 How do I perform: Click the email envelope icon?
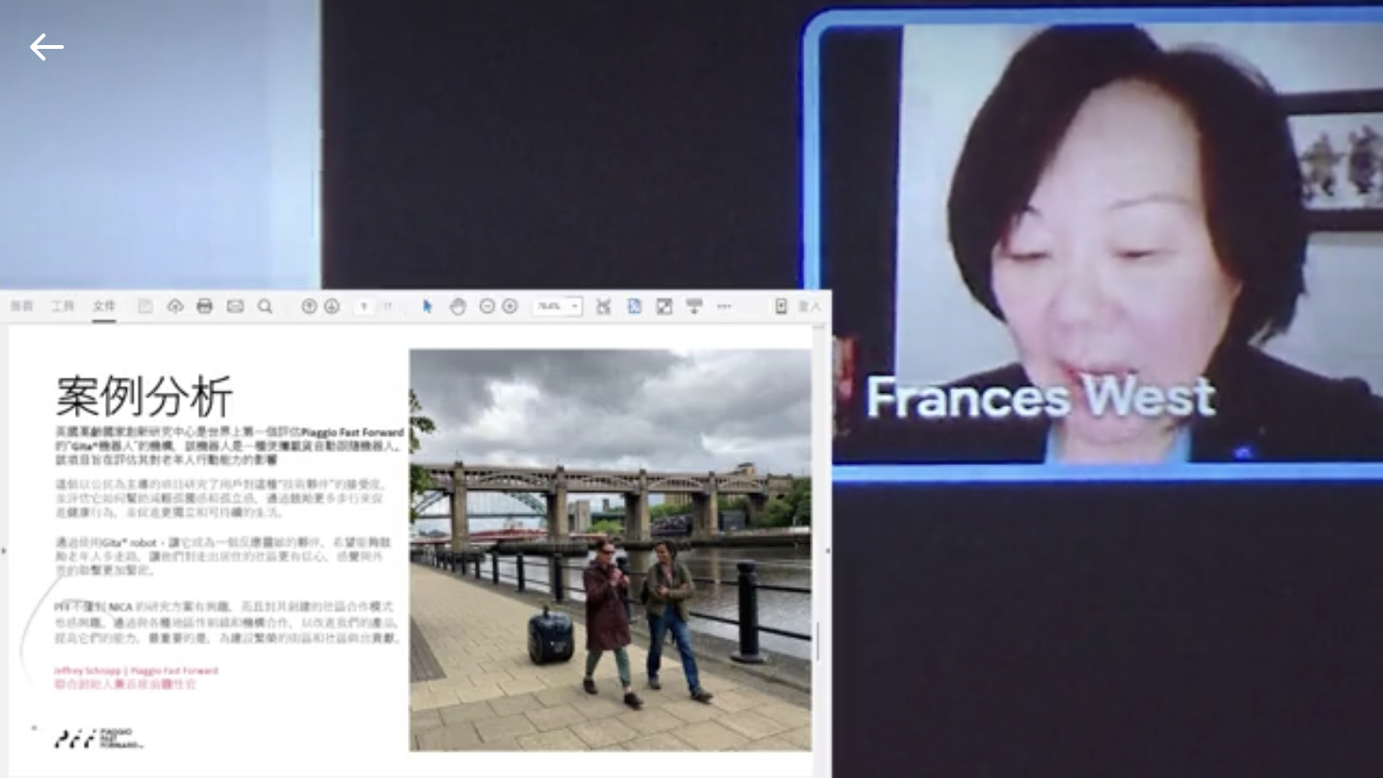[235, 306]
